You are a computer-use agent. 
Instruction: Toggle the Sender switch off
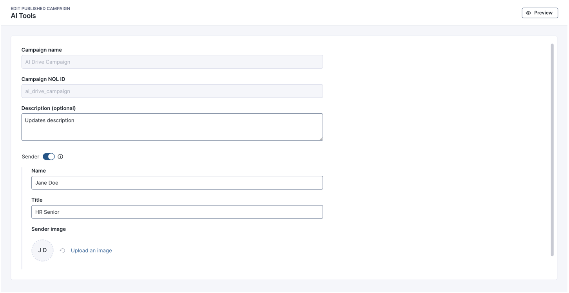pyautogui.click(x=49, y=157)
